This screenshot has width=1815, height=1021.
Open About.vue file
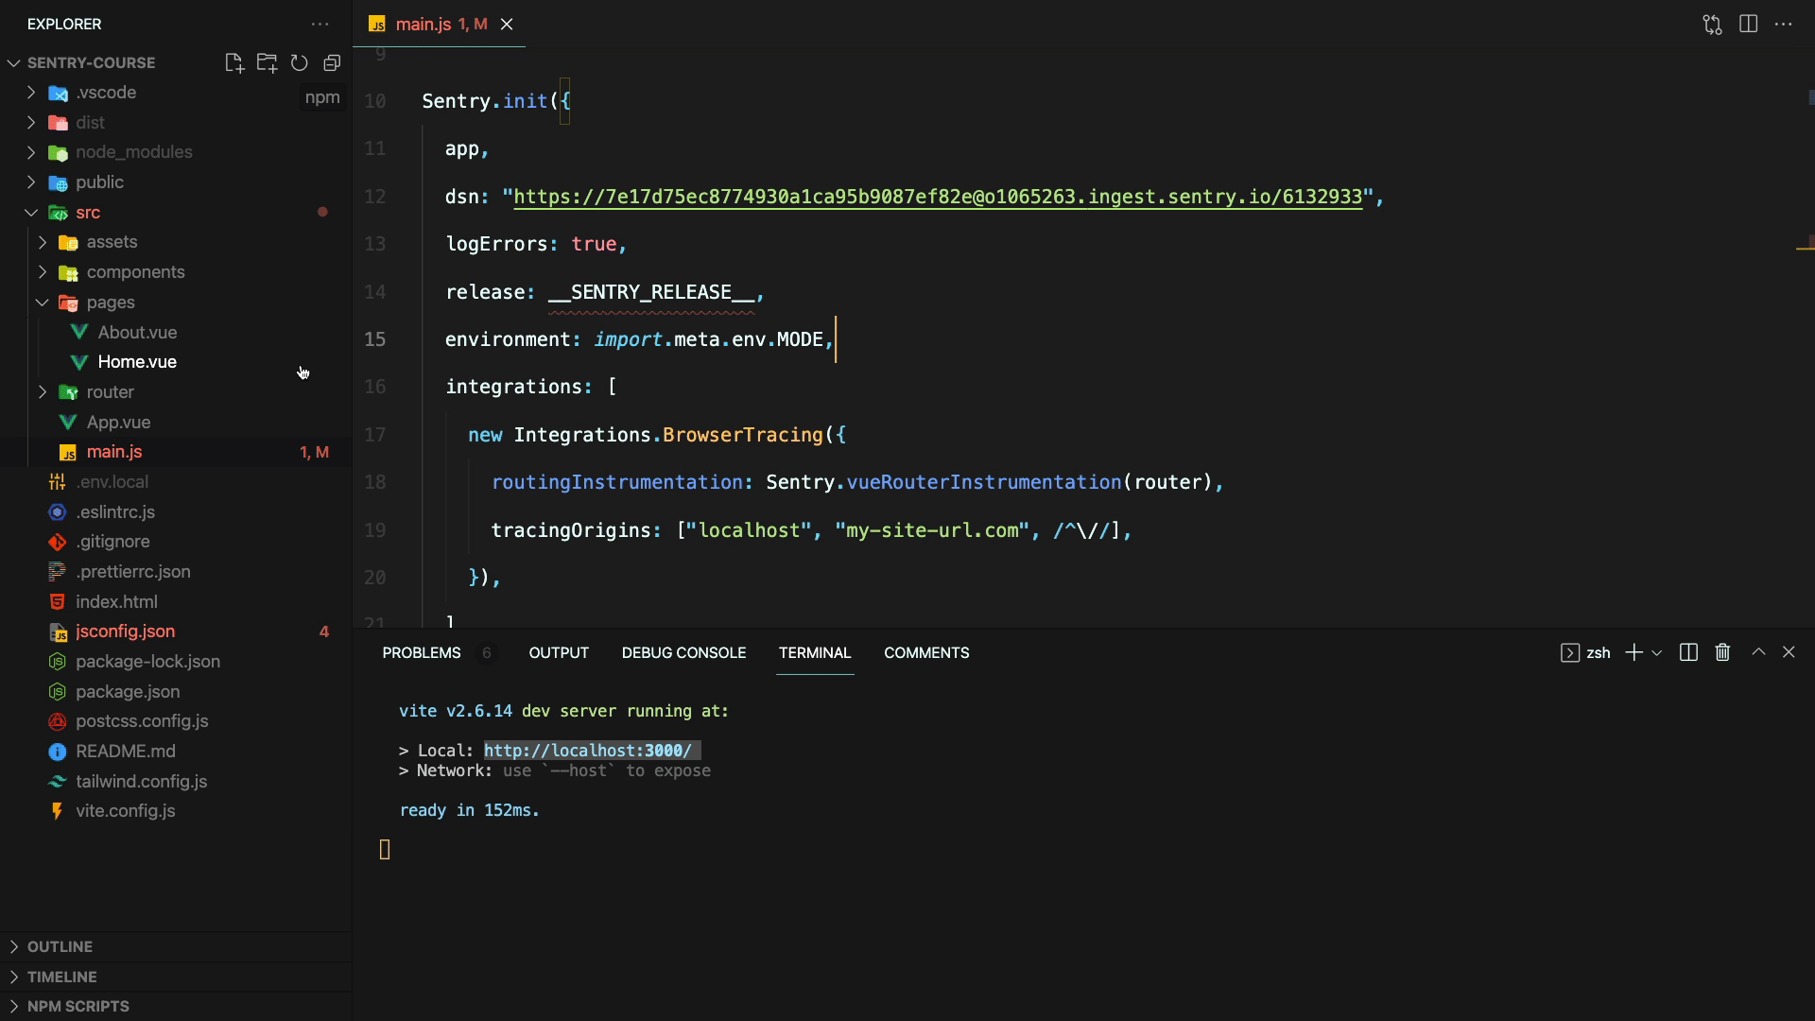[176, 333]
